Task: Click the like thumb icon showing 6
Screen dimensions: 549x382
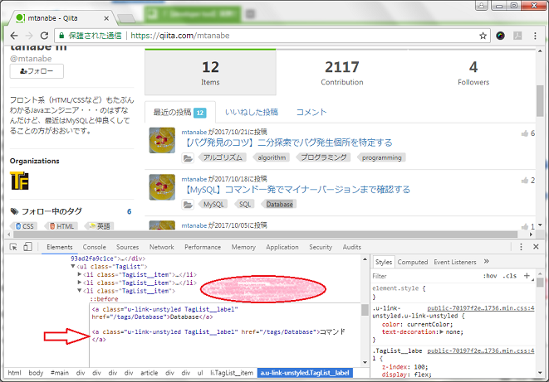Action: point(524,133)
